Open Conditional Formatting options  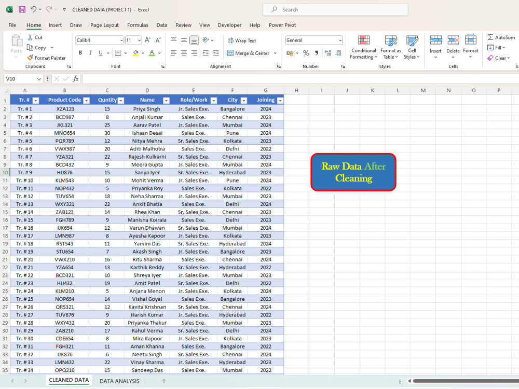point(363,47)
